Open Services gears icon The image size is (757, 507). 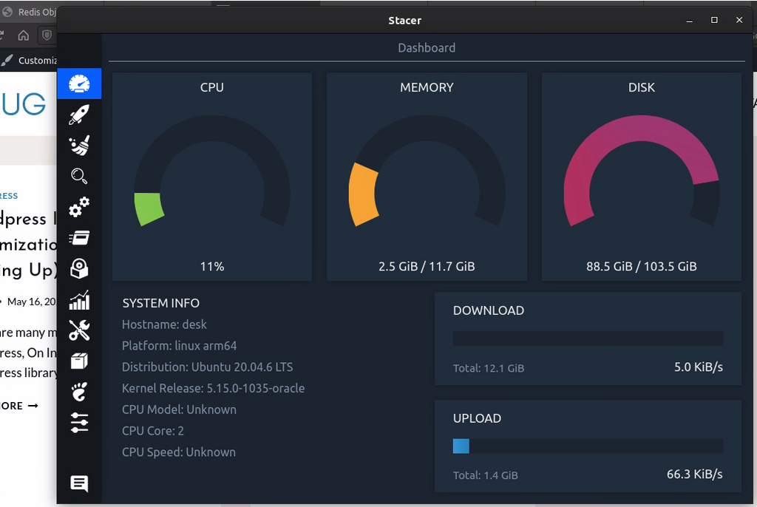coord(79,207)
